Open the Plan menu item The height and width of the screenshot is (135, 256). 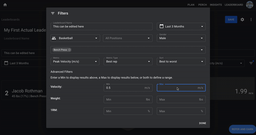191,5
